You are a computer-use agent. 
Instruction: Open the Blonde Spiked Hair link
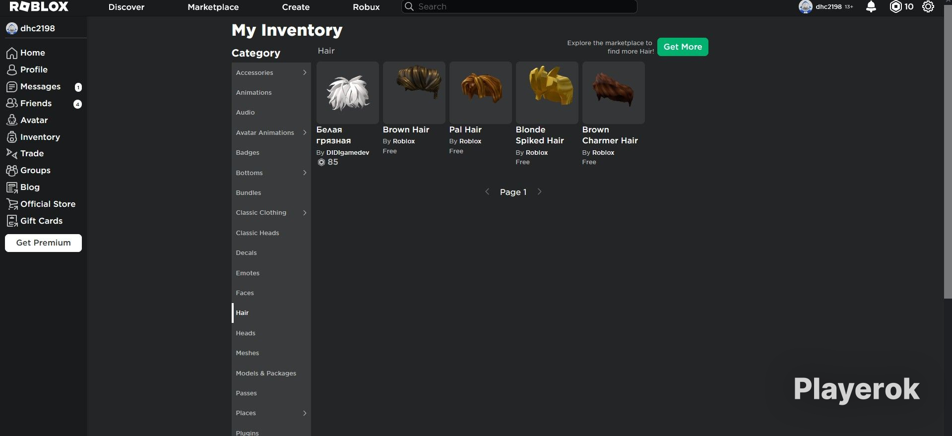[540, 135]
